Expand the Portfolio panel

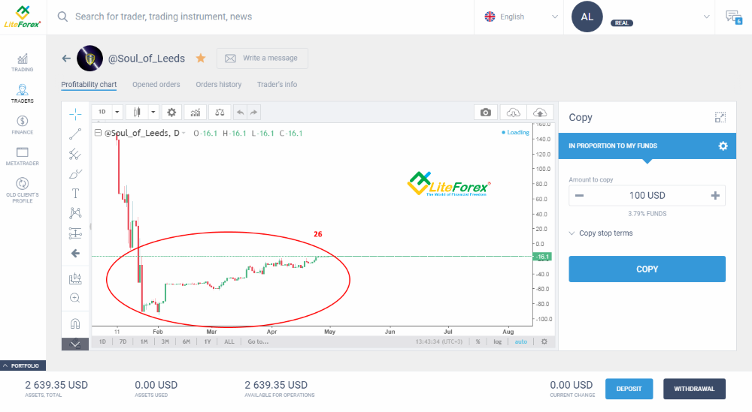tap(23, 365)
